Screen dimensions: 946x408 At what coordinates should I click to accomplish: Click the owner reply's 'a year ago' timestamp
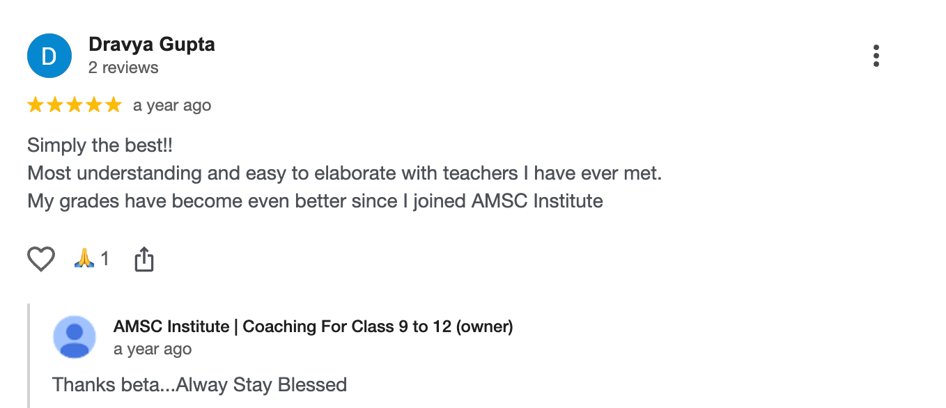click(153, 350)
